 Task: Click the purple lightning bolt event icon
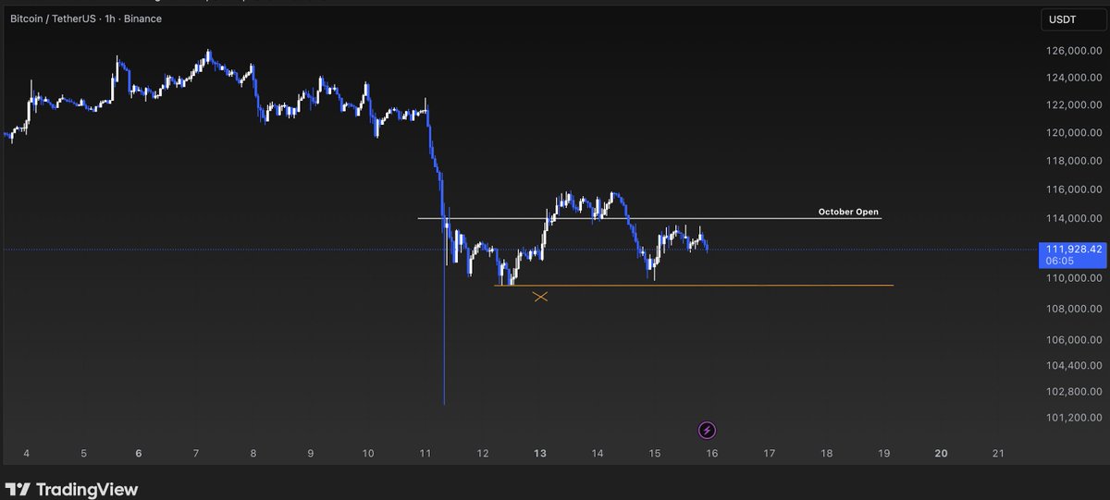[708, 430]
